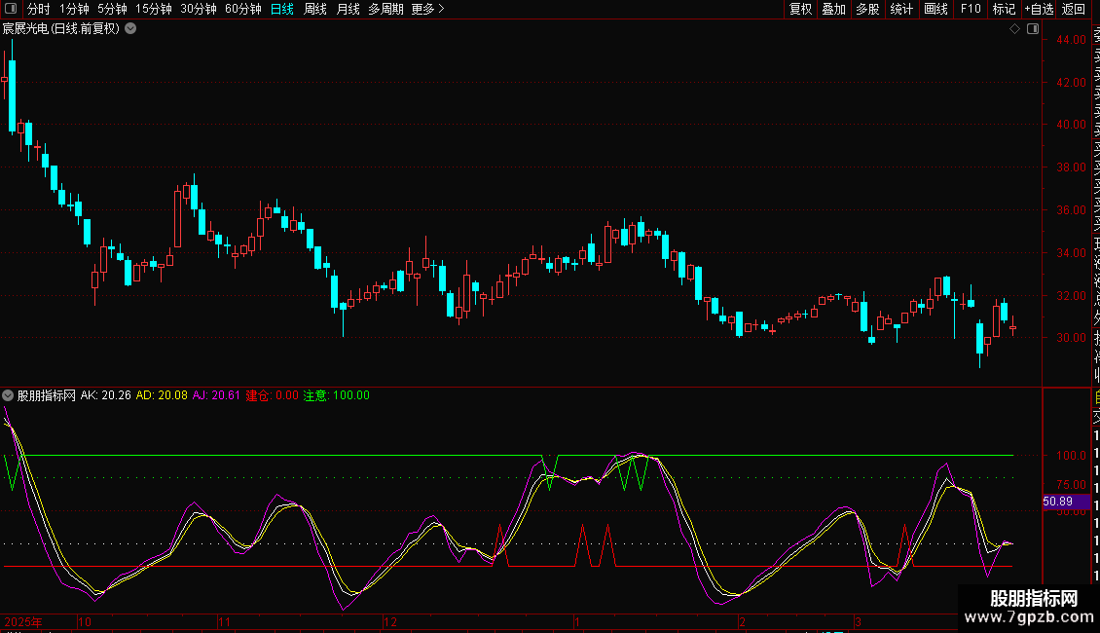This screenshot has width=1100, height=633.
Task: Click the 40.00 price axis label
Action: coord(1071,125)
